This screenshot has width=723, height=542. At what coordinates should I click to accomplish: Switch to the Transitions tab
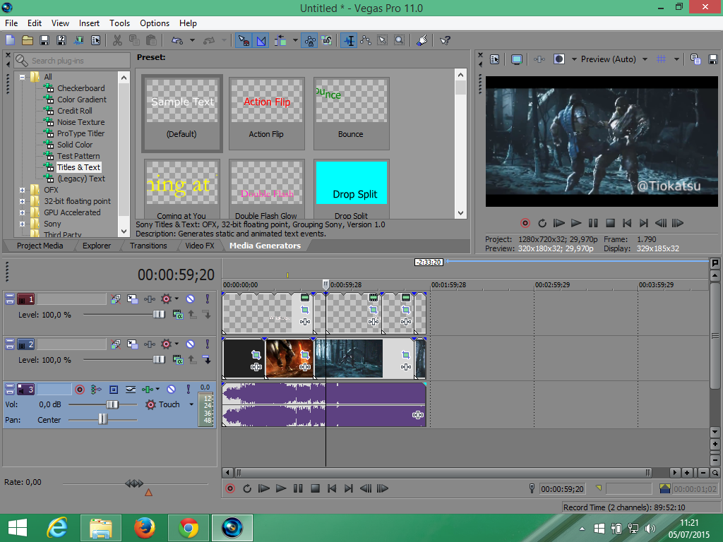148,246
